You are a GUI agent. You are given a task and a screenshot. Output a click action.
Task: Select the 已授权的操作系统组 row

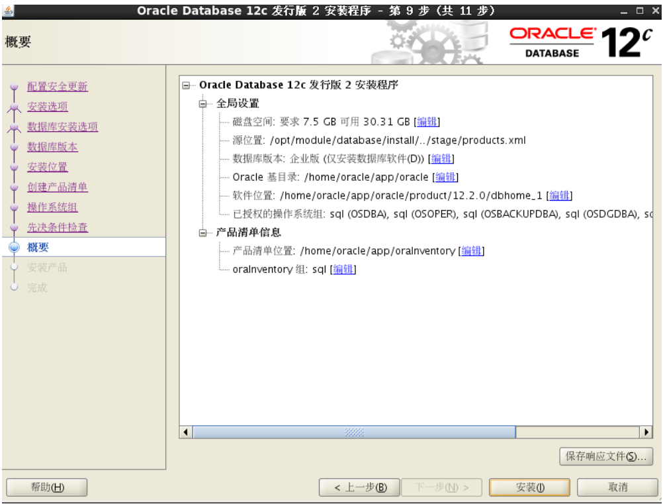pos(442,214)
